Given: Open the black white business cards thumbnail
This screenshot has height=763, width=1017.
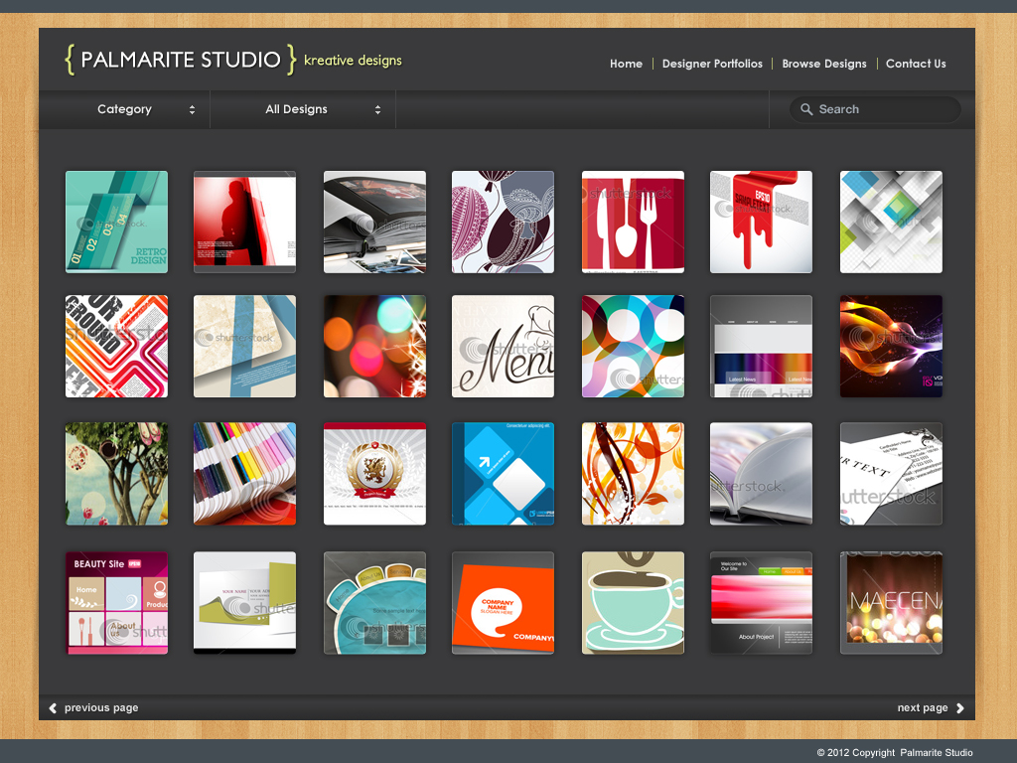Looking at the screenshot, I should click(x=891, y=474).
